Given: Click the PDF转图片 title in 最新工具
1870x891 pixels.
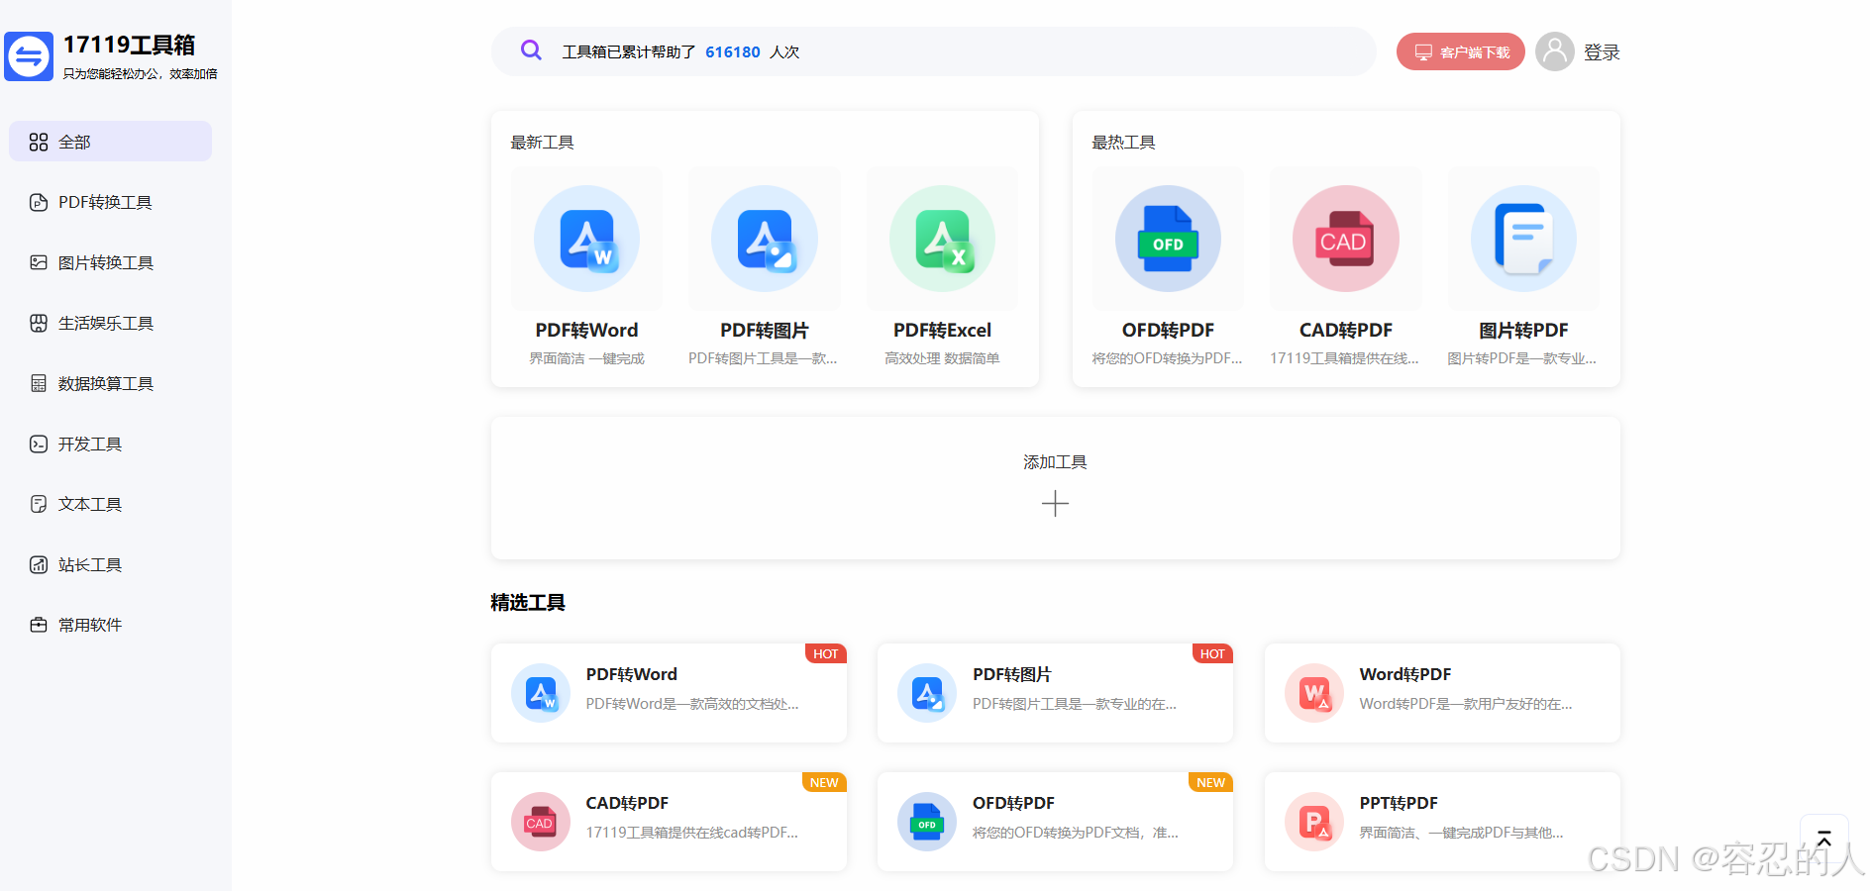Looking at the screenshot, I should tap(765, 331).
